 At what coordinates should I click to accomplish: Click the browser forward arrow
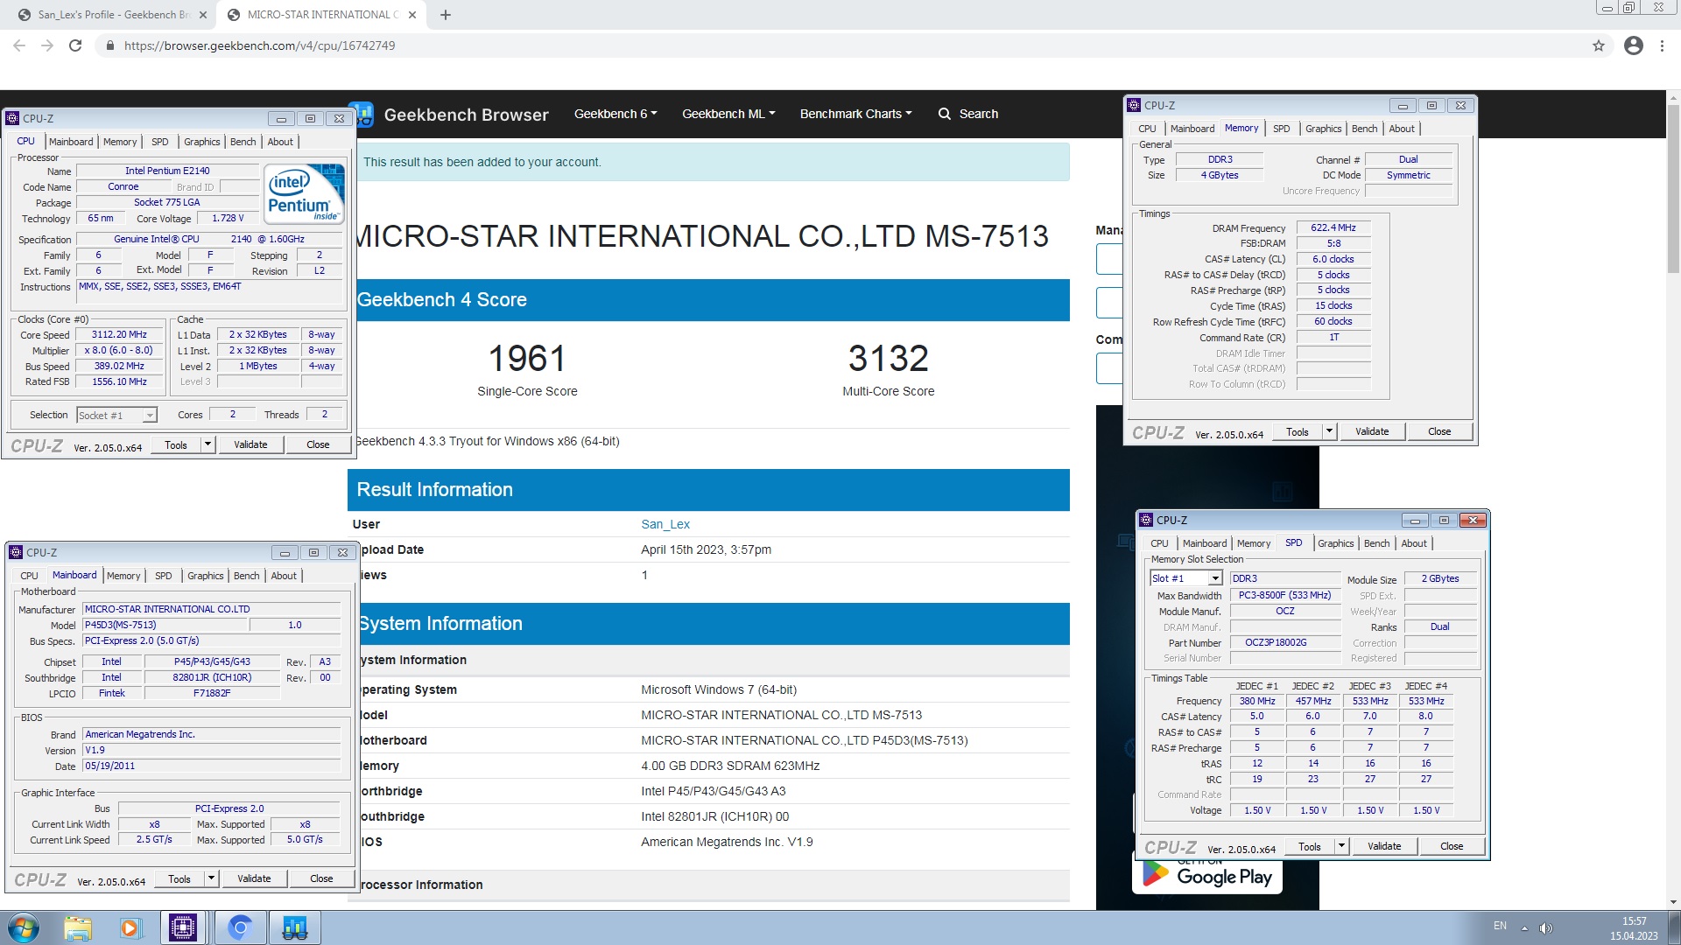tap(47, 45)
